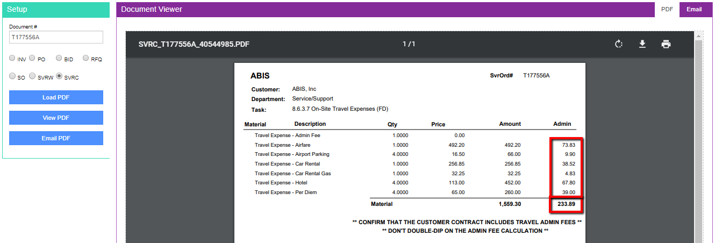Click the Car Rental admin value 38.52
Image resolution: width=715 pixels, height=243 pixels.
tap(569, 164)
